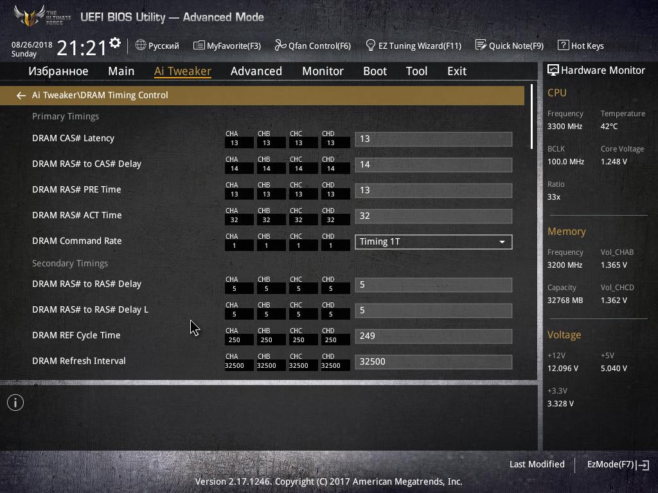Select the DRAM Command Rate label
This screenshot has height=493, width=658.
click(77, 241)
